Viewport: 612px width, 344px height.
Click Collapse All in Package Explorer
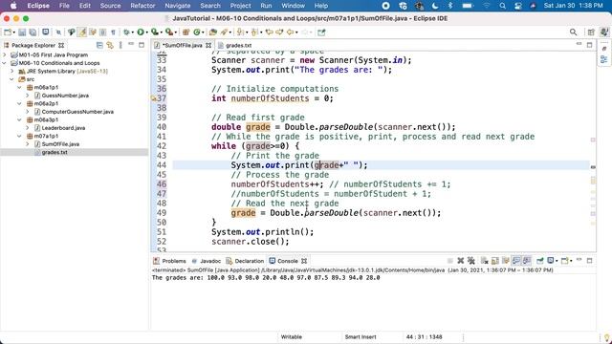(x=99, y=45)
